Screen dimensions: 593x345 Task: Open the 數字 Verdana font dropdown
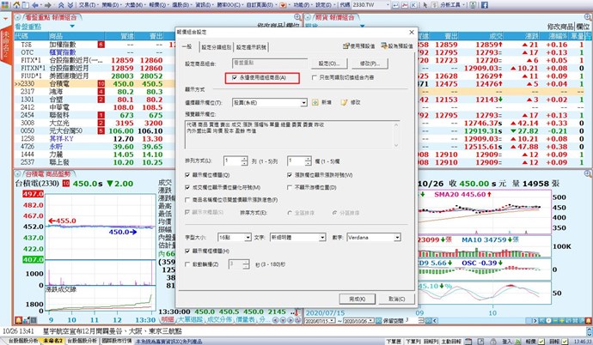point(399,235)
